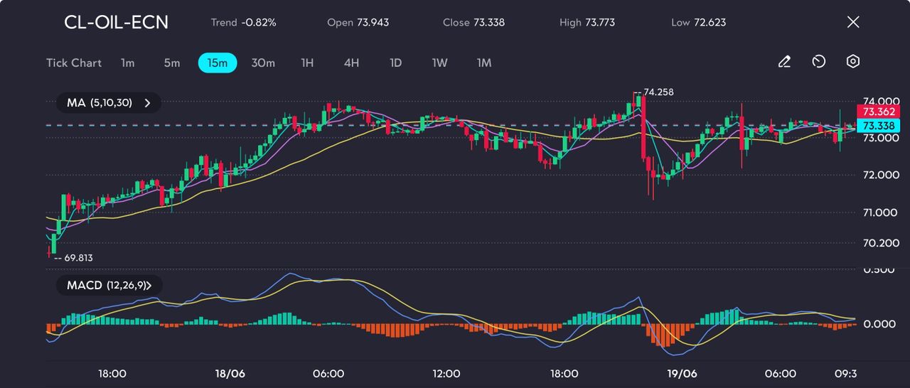Viewport: 910px width, 388px height.
Task: Open chart settings hexagon icon
Action: [853, 62]
